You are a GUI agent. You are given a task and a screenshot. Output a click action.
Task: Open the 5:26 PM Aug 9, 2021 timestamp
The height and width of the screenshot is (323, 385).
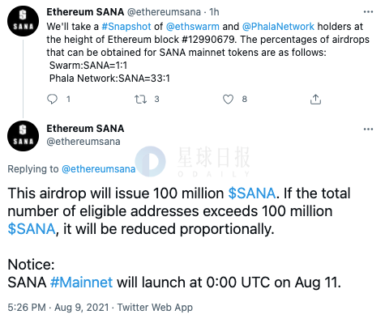point(58,307)
